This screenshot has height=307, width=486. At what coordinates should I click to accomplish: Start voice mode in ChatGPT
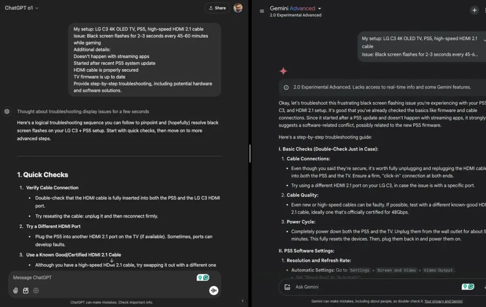point(214,290)
